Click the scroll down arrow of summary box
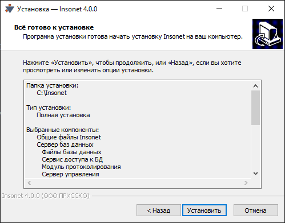285x223 pixels. 255,174
